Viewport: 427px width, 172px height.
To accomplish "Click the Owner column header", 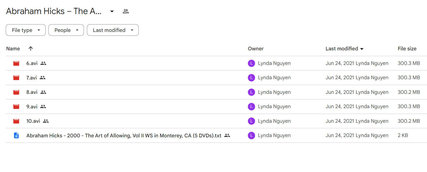I will coord(256,49).
